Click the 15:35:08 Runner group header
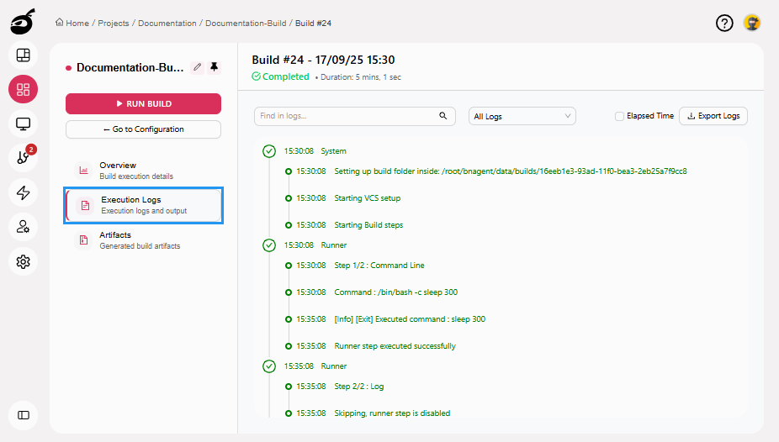This screenshot has width=779, height=442. coord(315,366)
